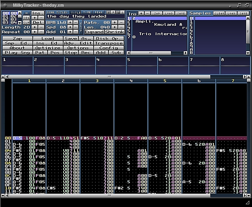The image size is (252, 207).
Task: Open the Disk Op. panel
Action: [109, 39]
